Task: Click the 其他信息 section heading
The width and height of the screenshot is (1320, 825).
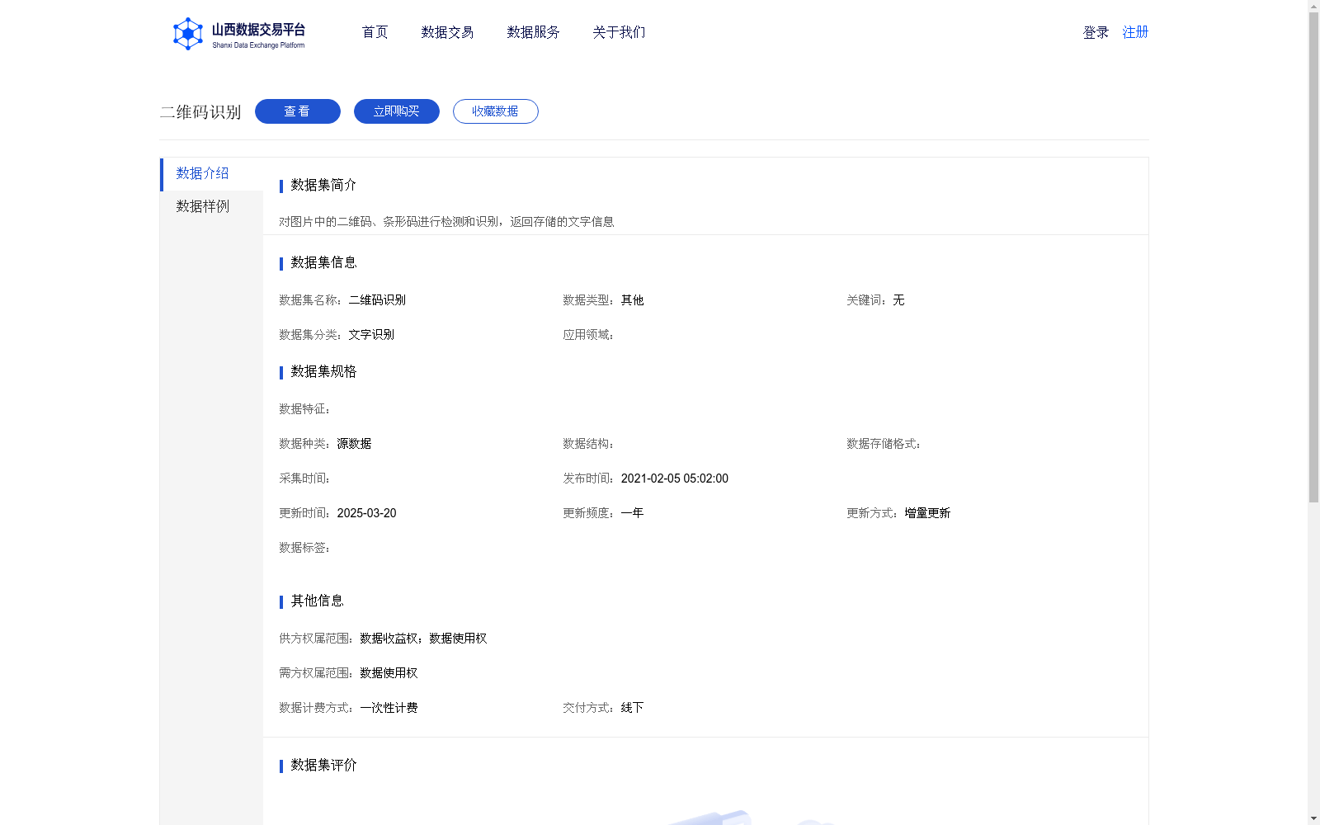Action: pyautogui.click(x=317, y=601)
